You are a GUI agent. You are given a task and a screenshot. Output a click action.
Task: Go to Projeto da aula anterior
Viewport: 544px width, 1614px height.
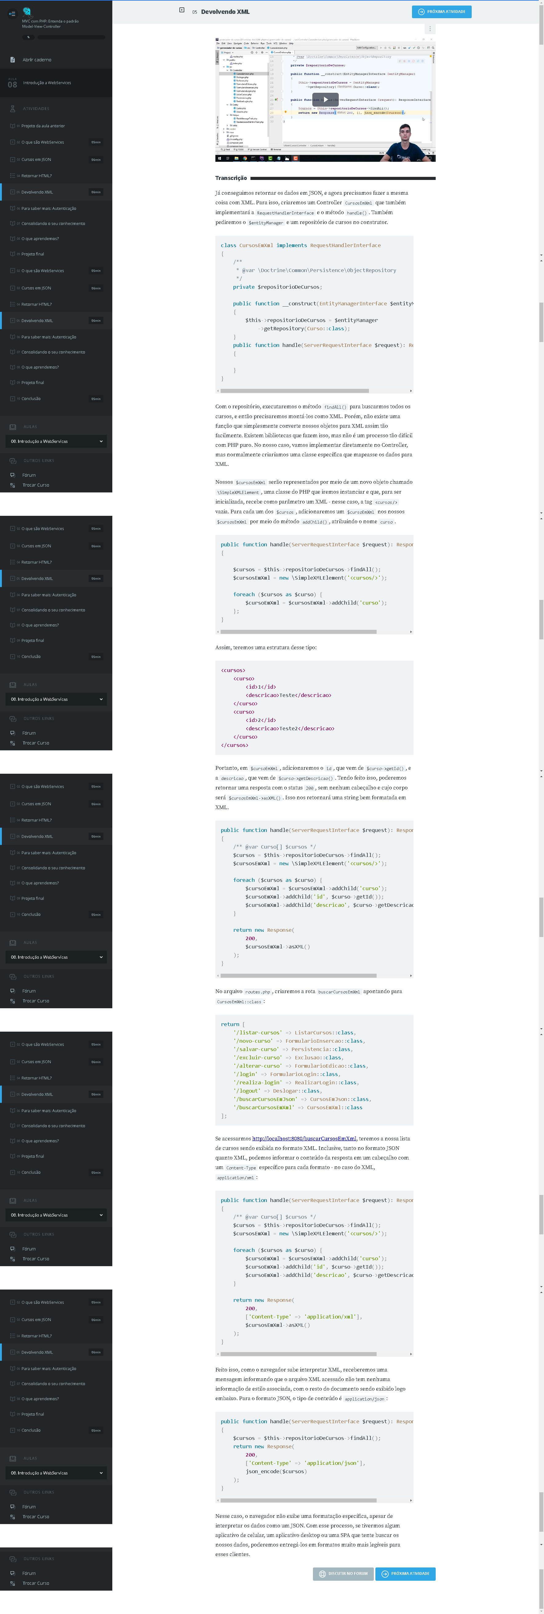pyautogui.click(x=42, y=126)
